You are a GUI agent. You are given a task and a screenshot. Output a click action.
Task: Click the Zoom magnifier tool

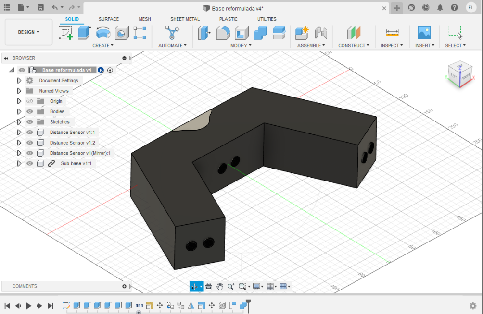[231, 286]
